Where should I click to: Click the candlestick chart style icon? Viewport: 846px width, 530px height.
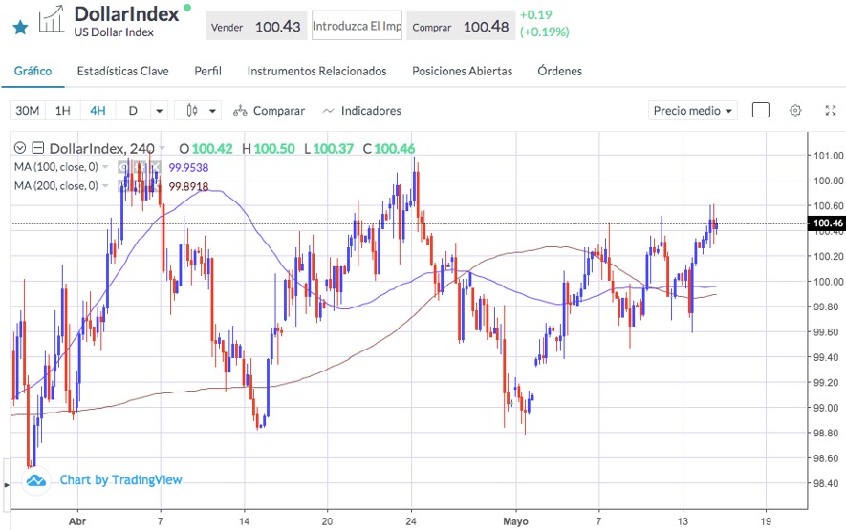click(191, 111)
